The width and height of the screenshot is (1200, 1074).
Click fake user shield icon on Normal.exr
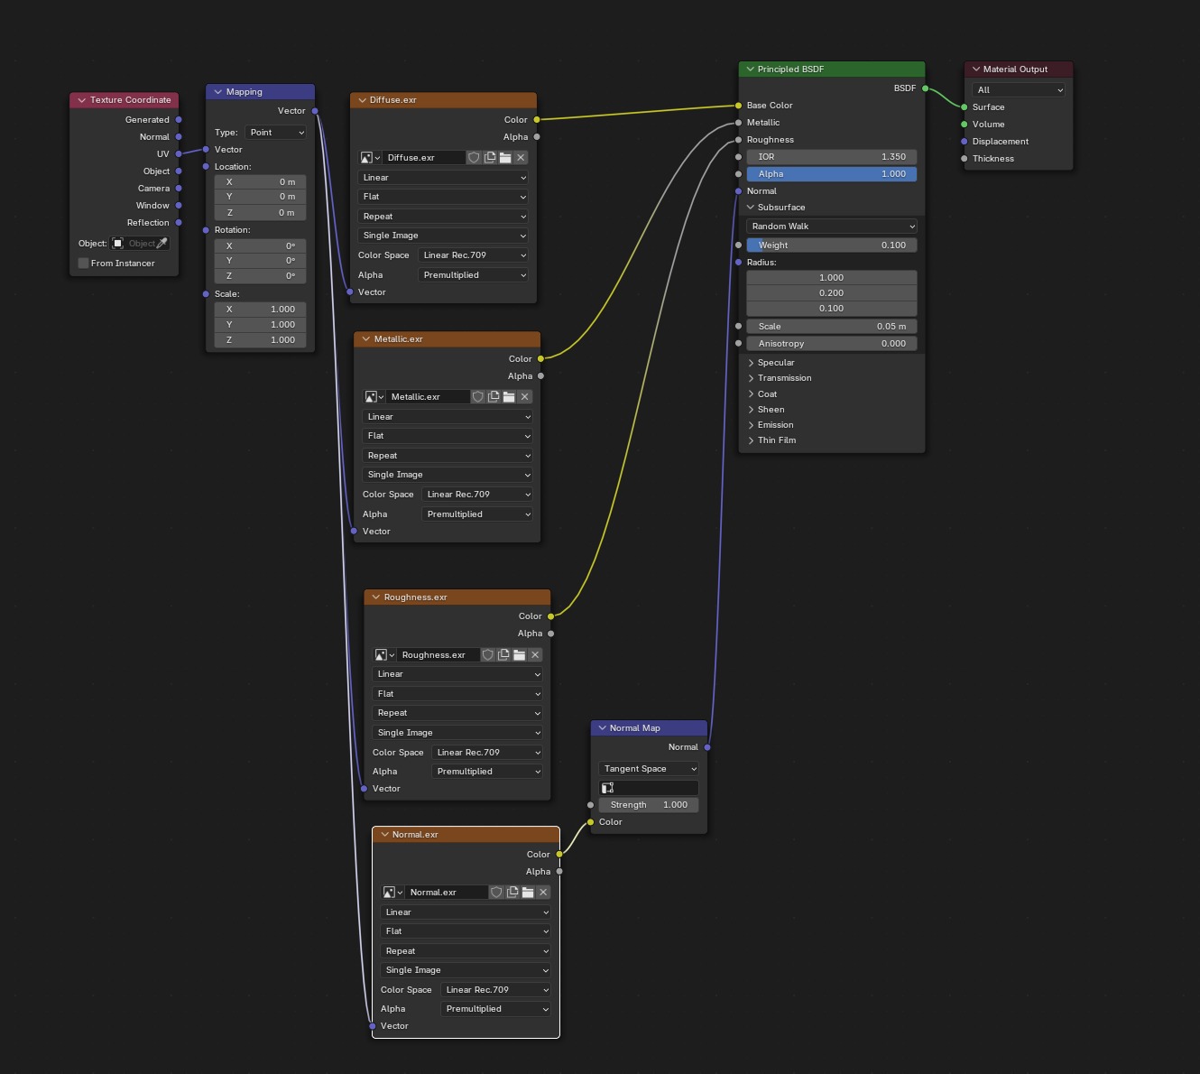(x=496, y=893)
